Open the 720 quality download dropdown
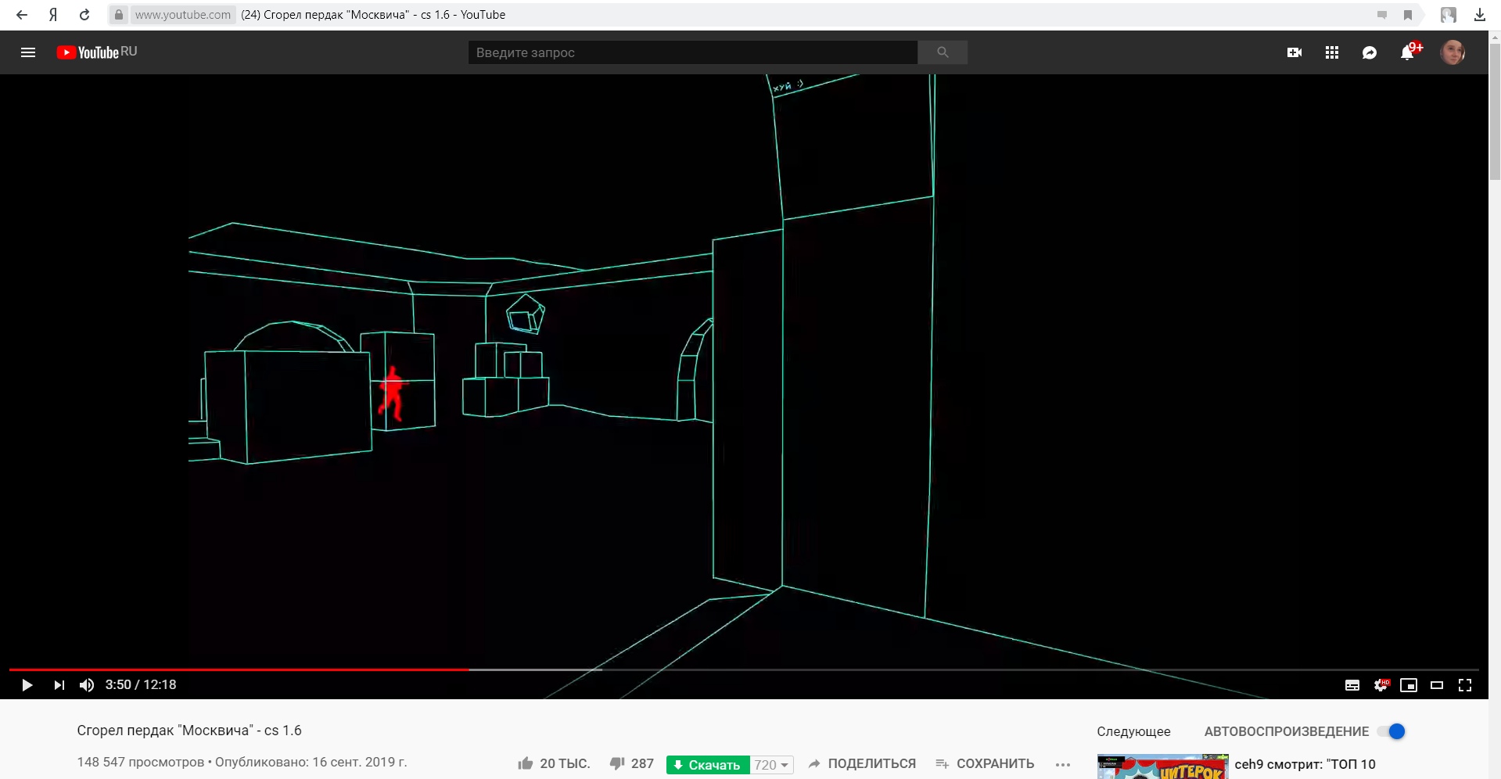 tap(771, 765)
